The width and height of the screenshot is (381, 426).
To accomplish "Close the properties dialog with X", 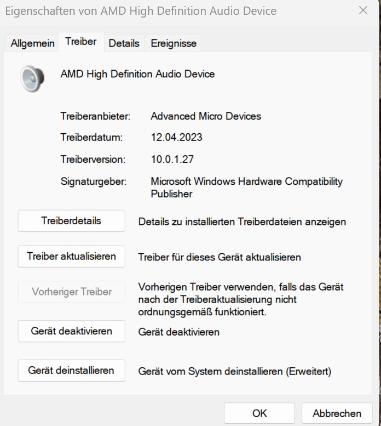I will (x=363, y=10).
